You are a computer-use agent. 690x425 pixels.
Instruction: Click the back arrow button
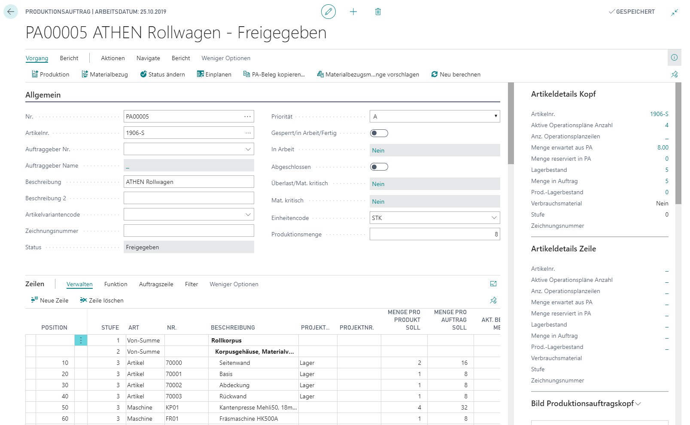coord(11,12)
